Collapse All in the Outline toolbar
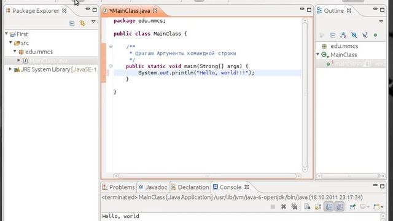The height and width of the screenshot is (221, 393). coord(333,36)
